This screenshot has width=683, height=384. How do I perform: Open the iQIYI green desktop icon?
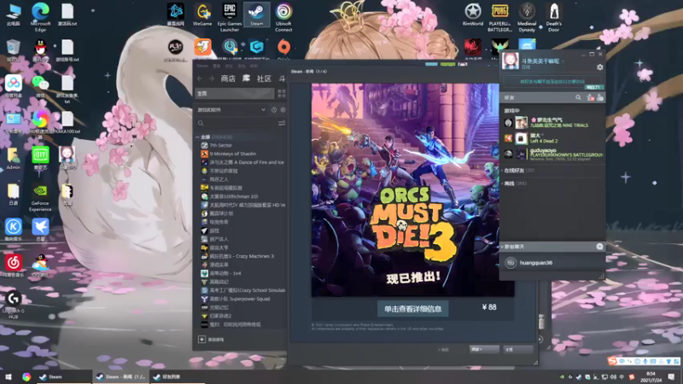tap(40, 158)
